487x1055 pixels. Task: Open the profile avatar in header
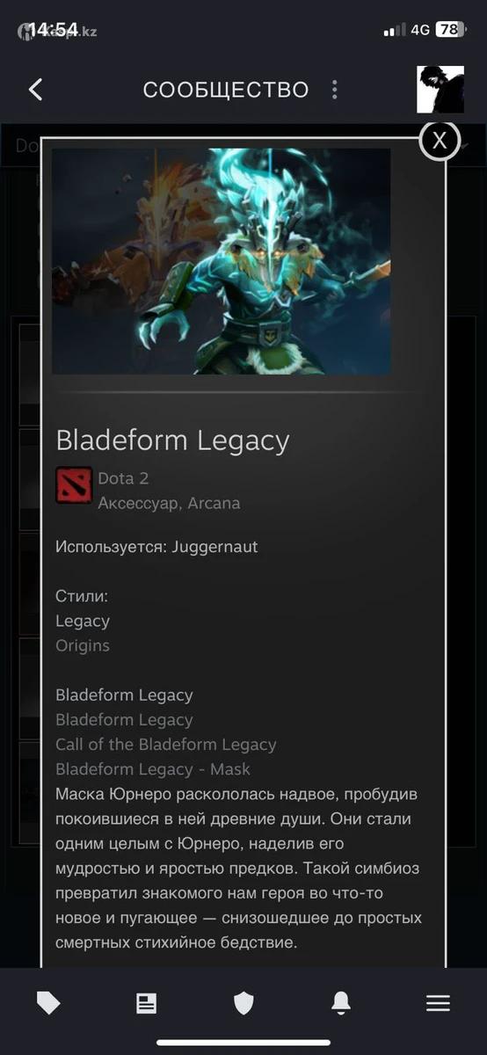tap(440, 90)
